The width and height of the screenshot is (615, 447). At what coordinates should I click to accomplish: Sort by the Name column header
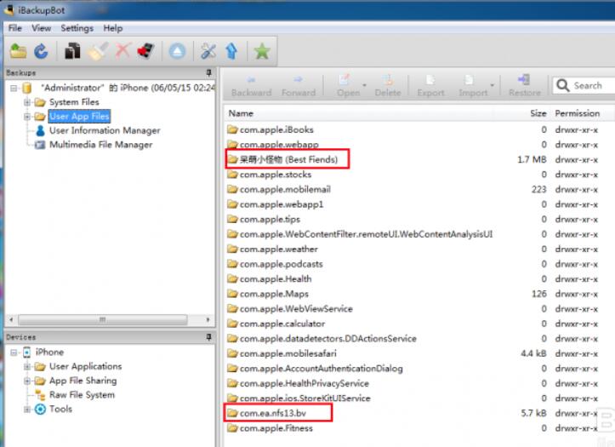click(241, 113)
